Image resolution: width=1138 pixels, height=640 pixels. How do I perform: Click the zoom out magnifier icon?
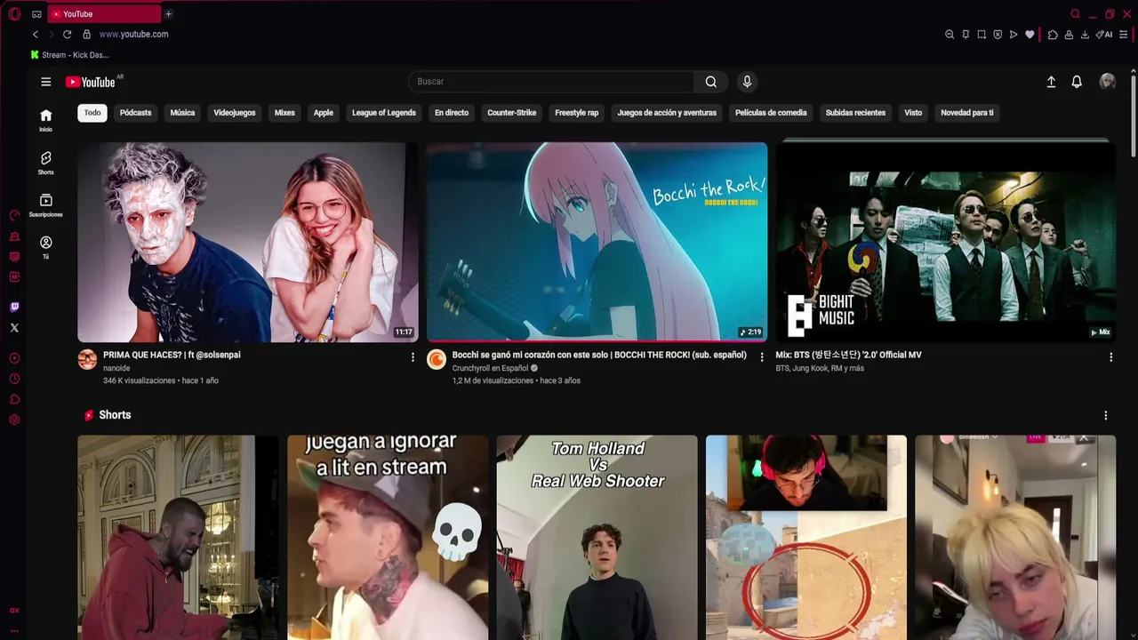(x=950, y=35)
